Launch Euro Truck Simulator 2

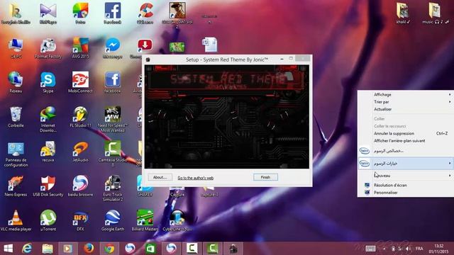point(113,188)
